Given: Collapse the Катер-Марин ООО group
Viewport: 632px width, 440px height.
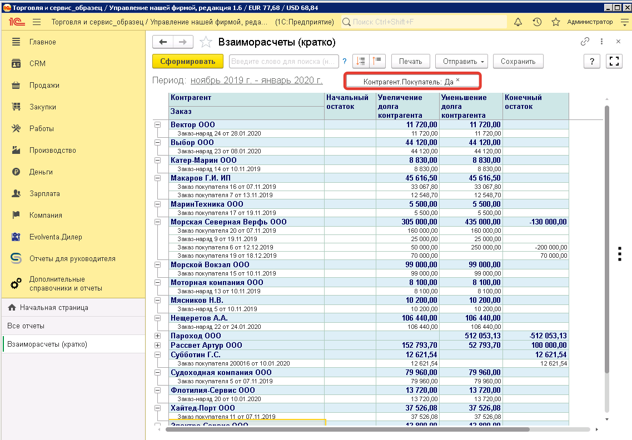Looking at the screenshot, I should pyautogui.click(x=158, y=161).
